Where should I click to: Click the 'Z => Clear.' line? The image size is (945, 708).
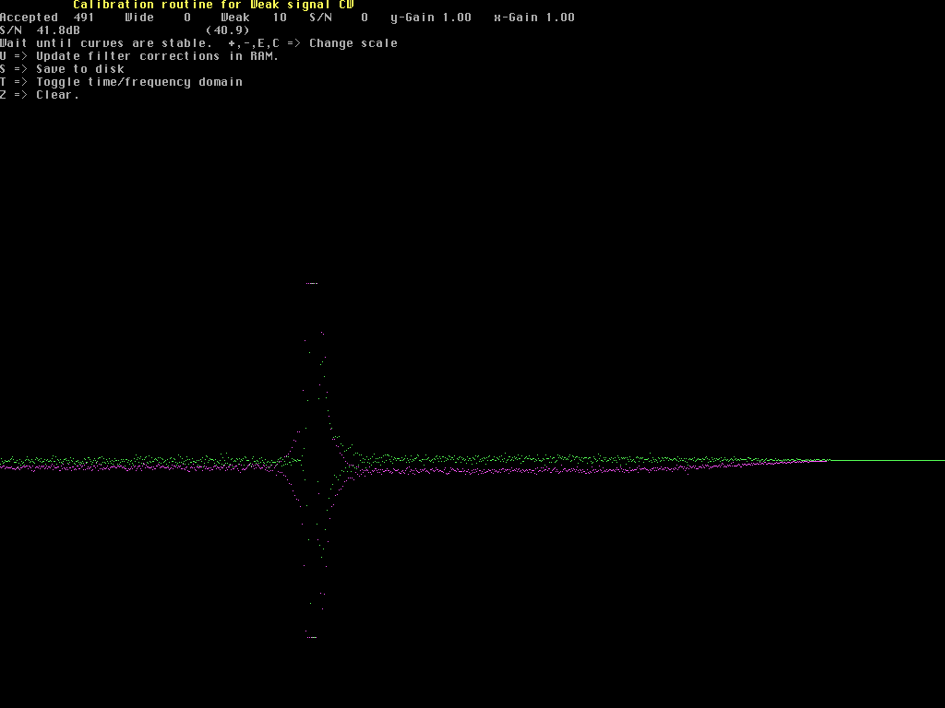[x=40, y=95]
